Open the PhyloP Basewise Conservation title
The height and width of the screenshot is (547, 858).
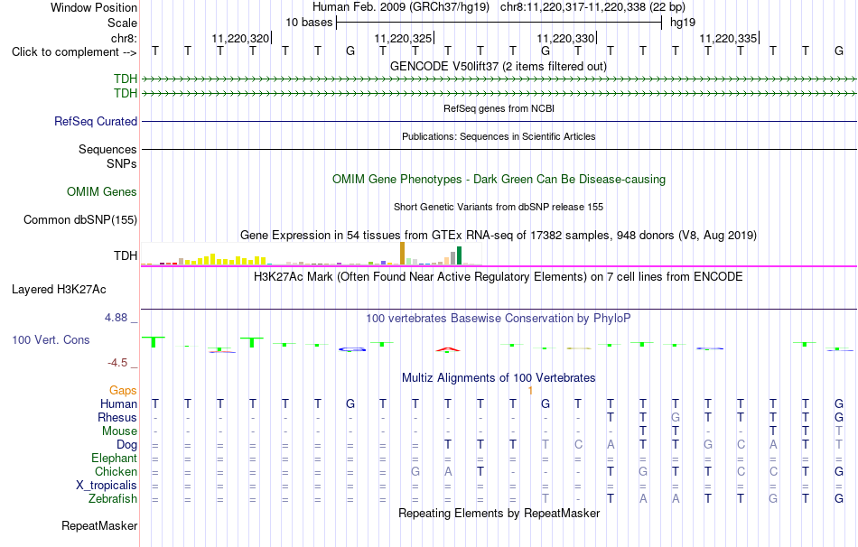(x=499, y=319)
